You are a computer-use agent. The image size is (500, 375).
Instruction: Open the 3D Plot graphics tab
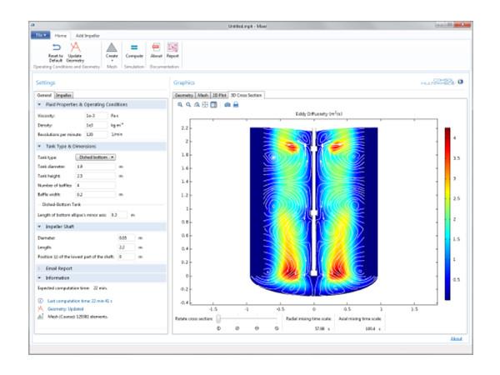click(219, 95)
